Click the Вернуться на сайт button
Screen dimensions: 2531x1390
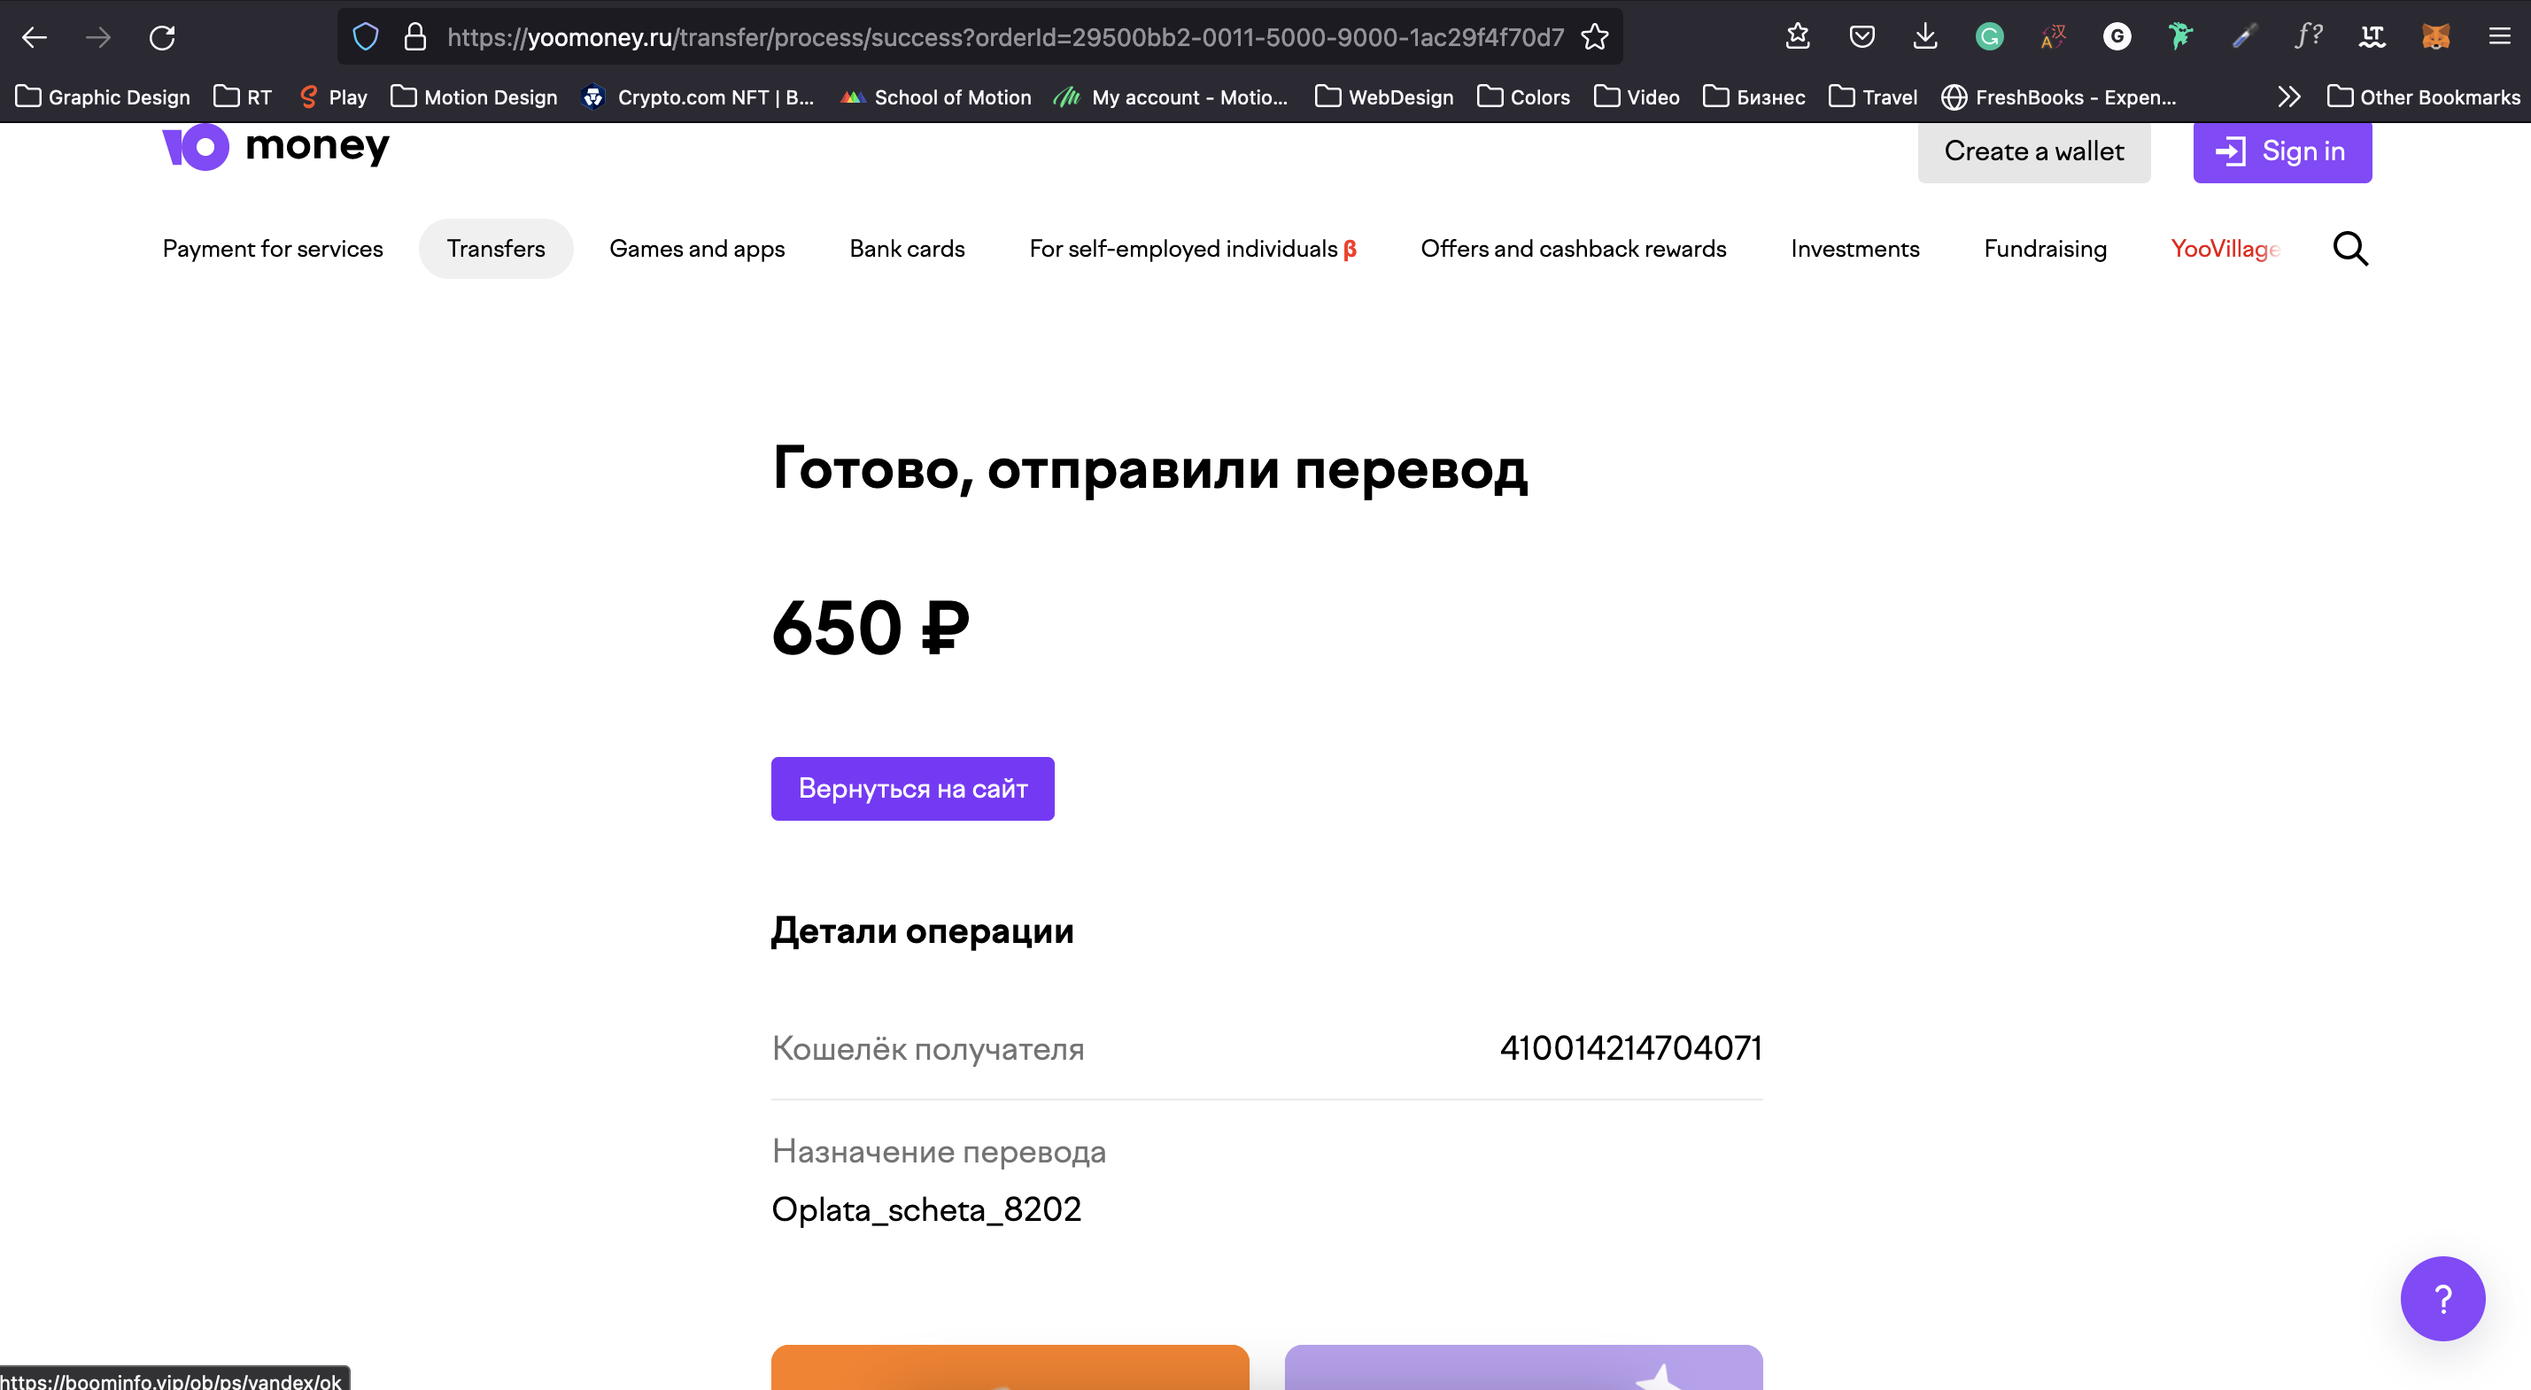pos(913,788)
